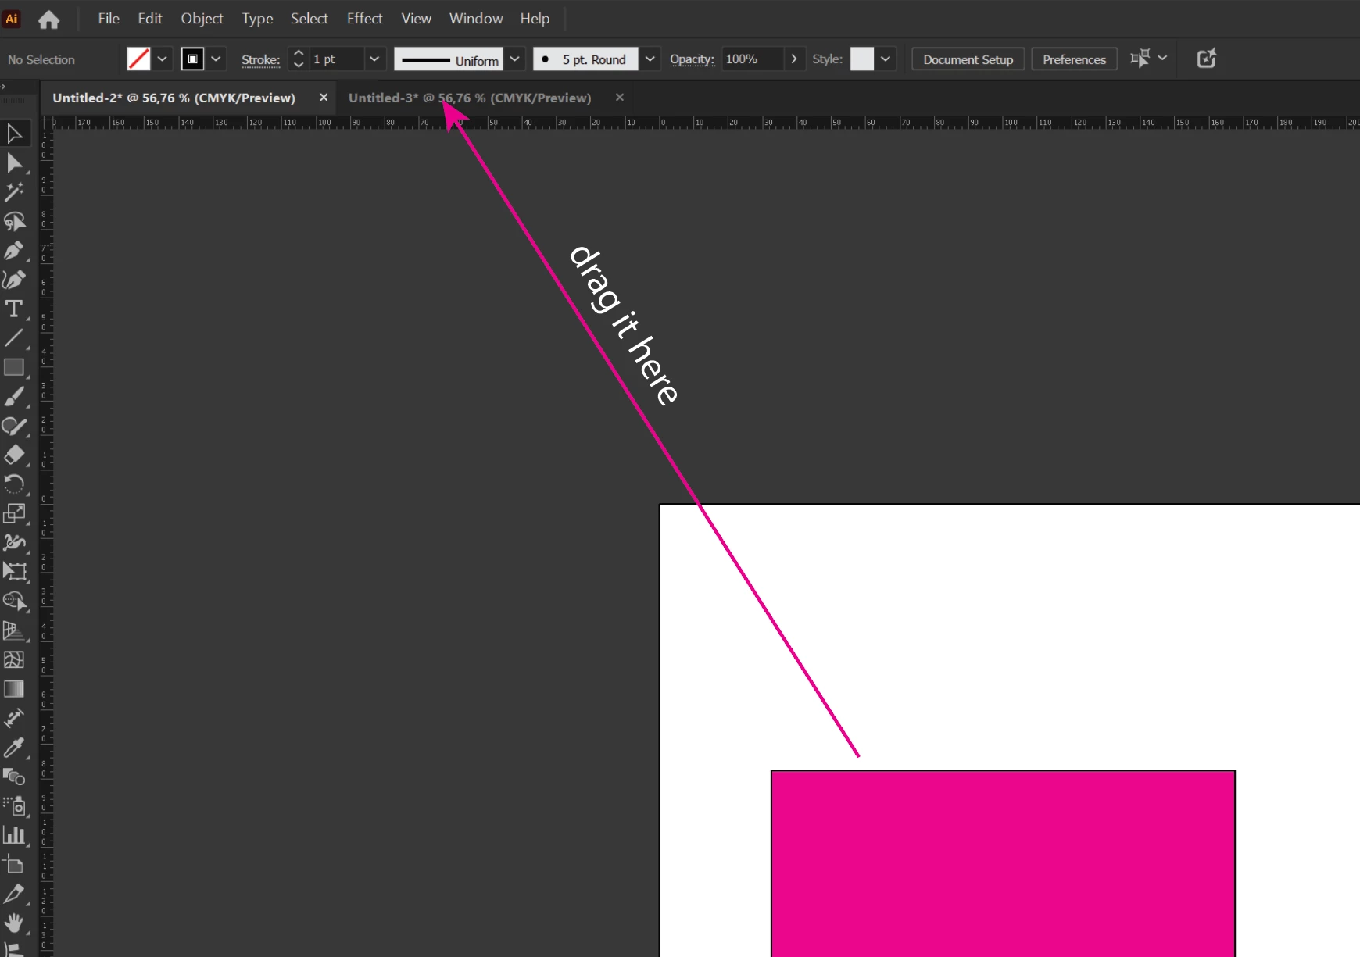
Task: Select the Rotate tool
Action: pos(14,484)
